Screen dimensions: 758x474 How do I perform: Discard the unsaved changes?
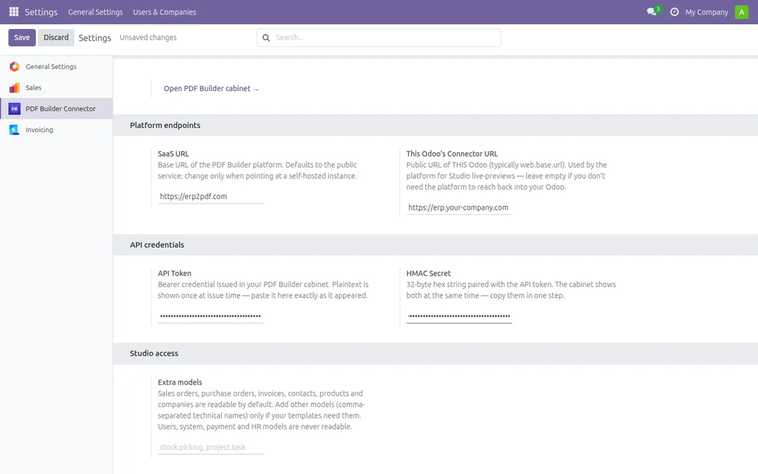[56, 37]
